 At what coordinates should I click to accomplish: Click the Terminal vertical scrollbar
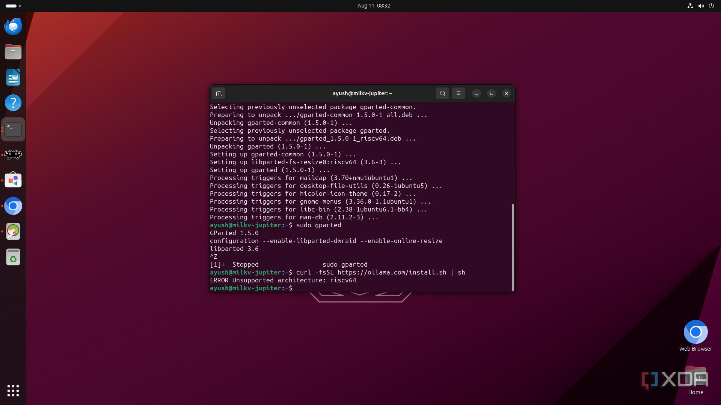[513, 247]
